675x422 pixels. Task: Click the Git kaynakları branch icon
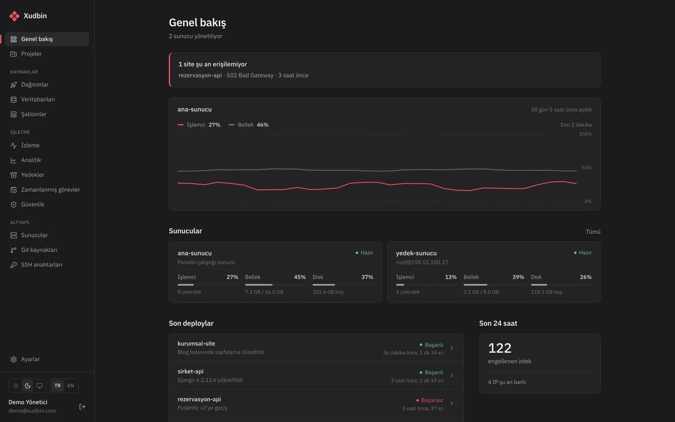[13, 250]
